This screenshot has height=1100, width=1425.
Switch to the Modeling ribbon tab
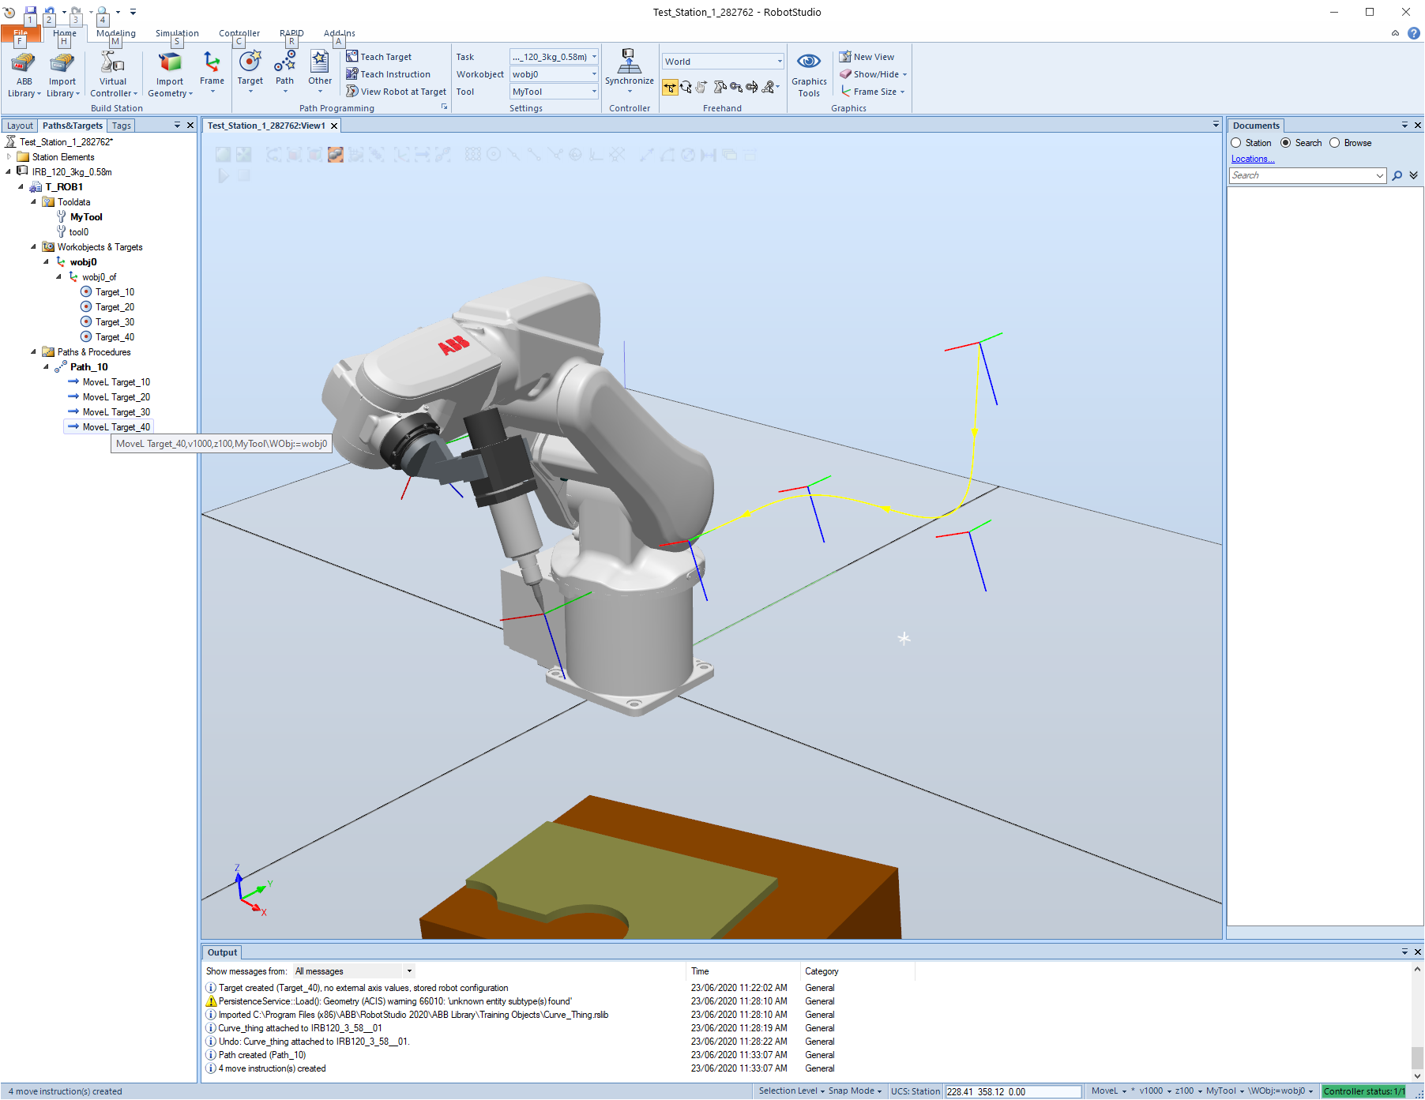pos(115,33)
